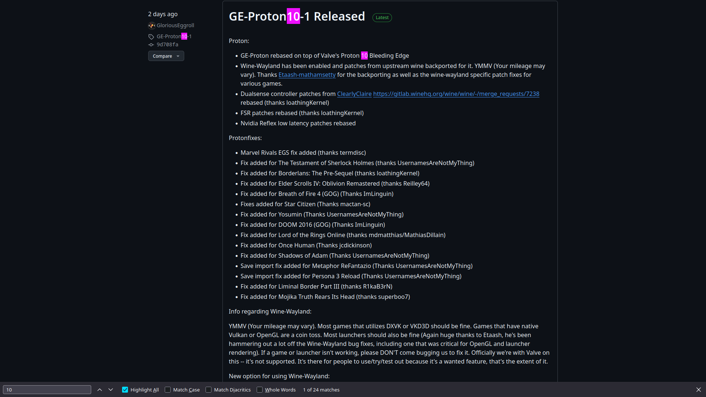Click the '1 of 24 matches' status text
Viewport: 706px width, 397px height.
321,390
